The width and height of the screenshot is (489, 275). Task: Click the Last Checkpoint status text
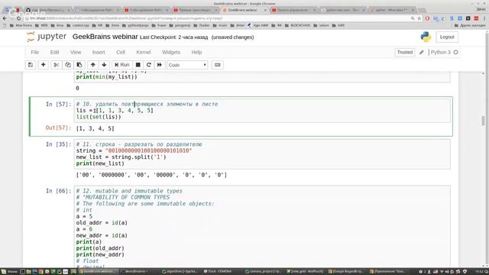click(173, 37)
